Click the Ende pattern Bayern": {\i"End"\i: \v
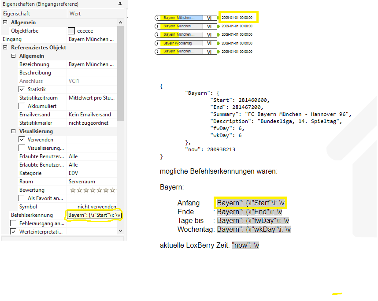 click(x=249, y=212)
